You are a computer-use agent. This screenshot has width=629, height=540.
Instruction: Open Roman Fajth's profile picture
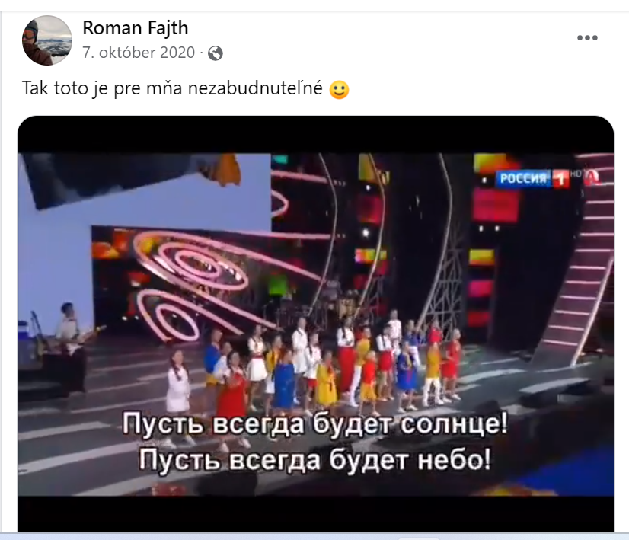(47, 40)
